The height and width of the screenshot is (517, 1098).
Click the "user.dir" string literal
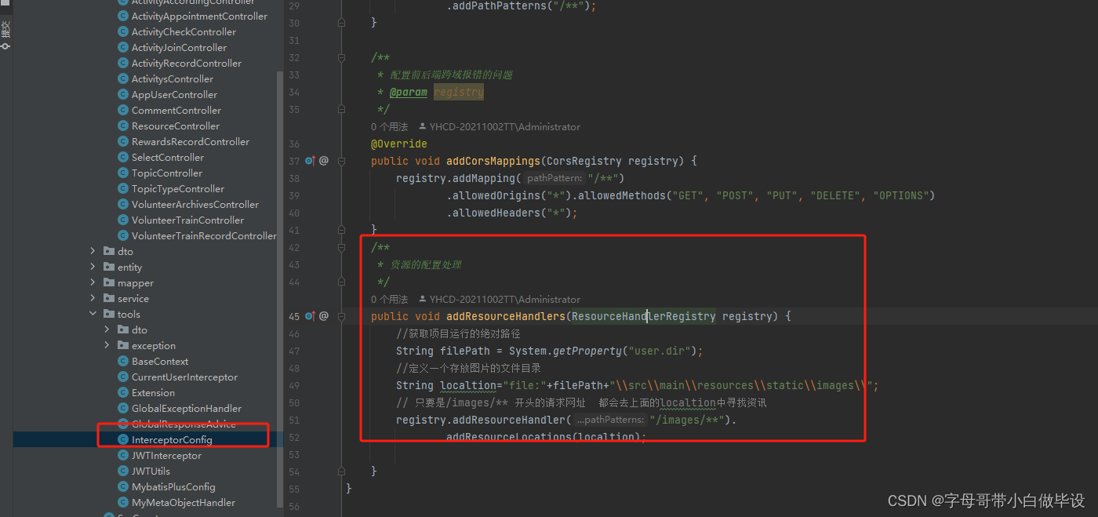click(x=660, y=351)
